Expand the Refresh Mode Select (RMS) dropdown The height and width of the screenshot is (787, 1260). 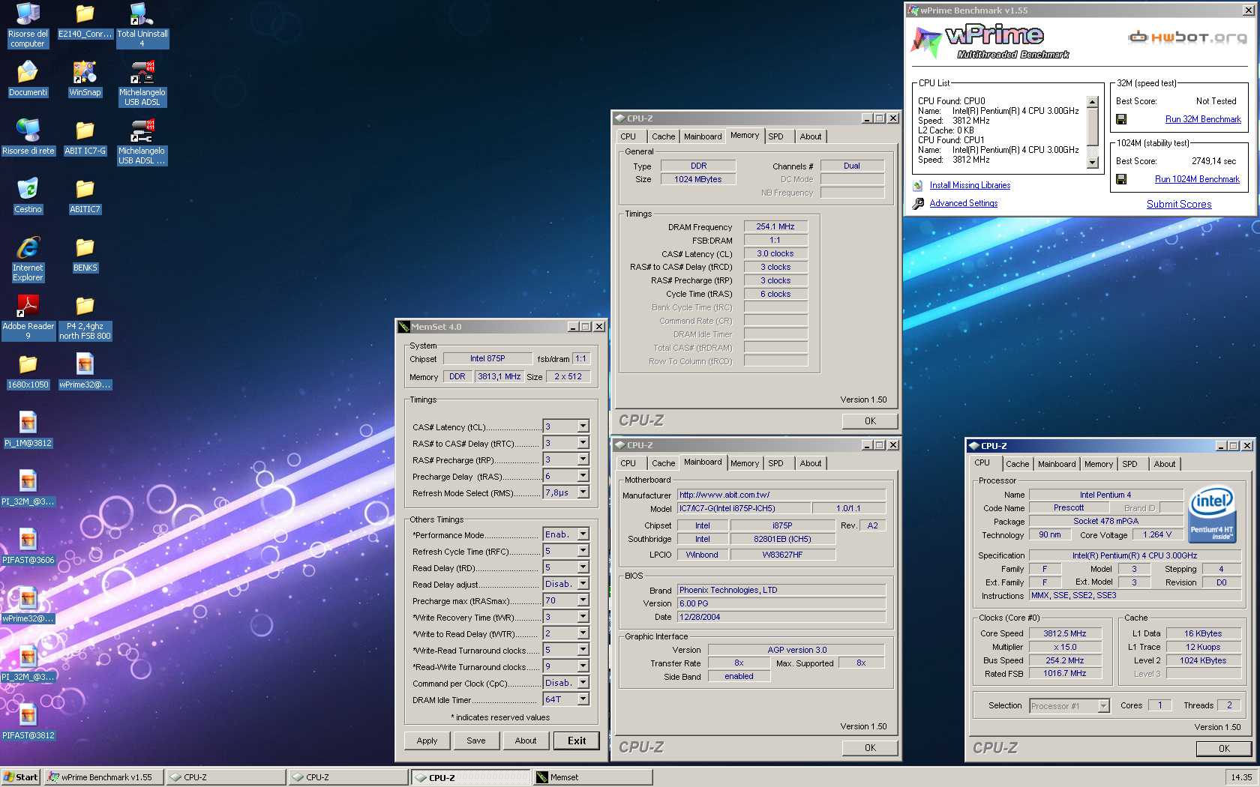coord(583,492)
